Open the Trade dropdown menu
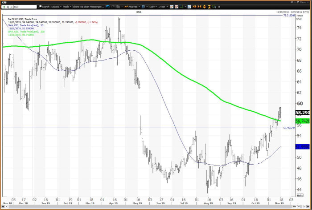The height and width of the screenshot is (210, 312). coord(67,7)
